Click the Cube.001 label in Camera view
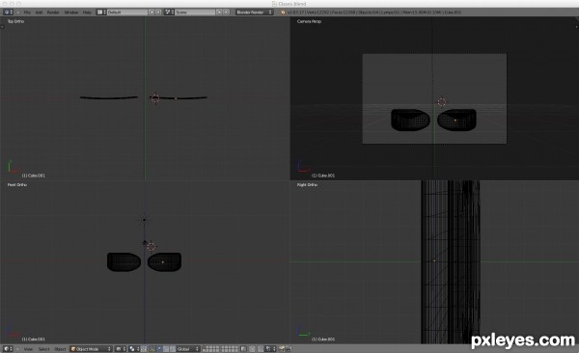The height and width of the screenshot is (353, 579). [x=323, y=176]
